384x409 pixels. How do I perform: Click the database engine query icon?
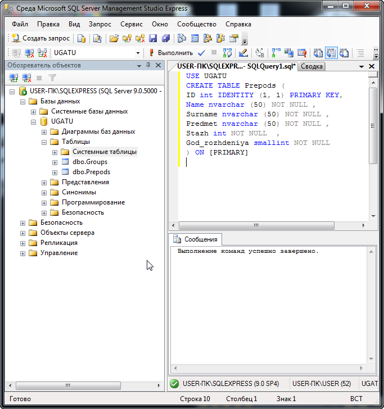coord(82,39)
